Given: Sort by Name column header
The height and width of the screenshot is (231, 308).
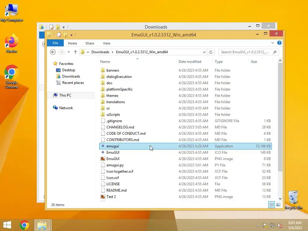Looking at the screenshot, I should 105,61.
